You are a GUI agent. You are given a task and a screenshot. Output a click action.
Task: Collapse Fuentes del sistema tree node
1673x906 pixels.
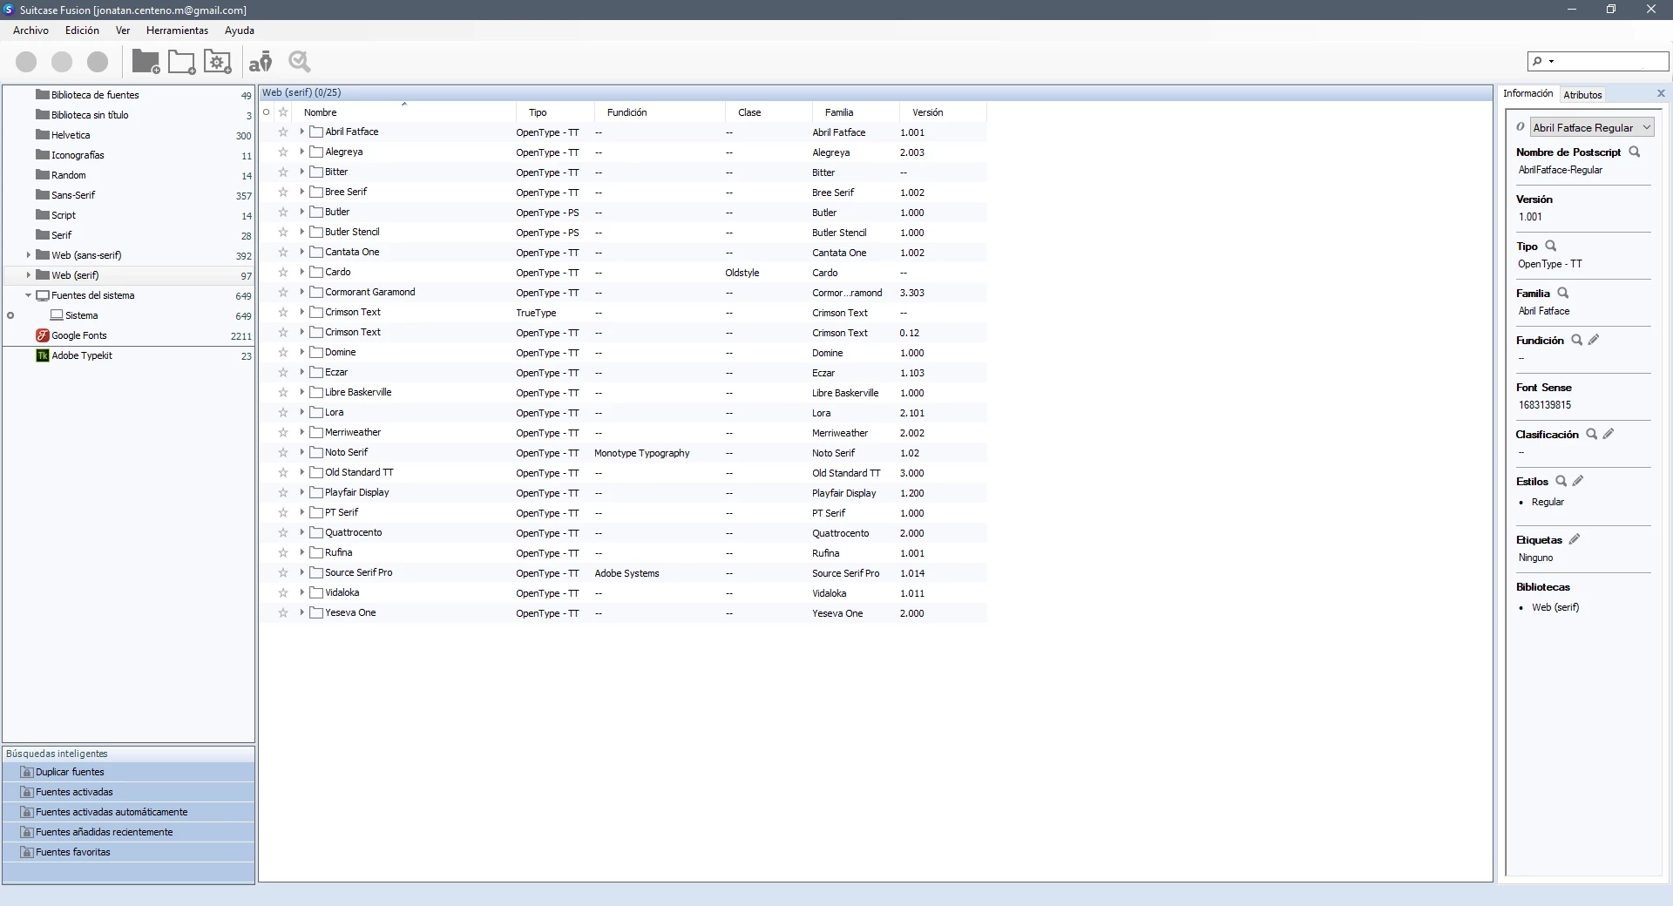[x=28, y=295]
